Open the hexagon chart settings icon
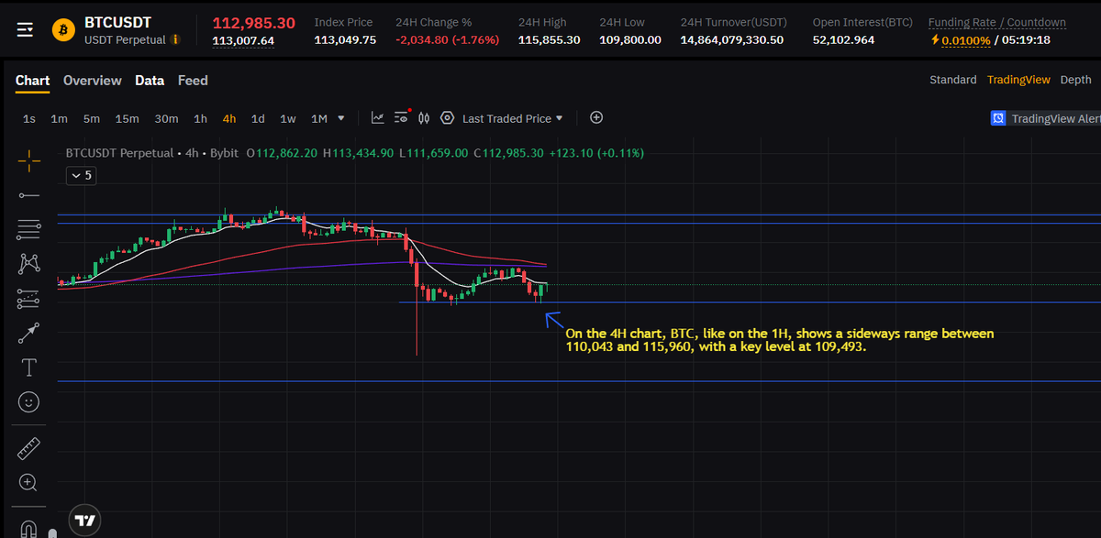Viewport: 1101px width, 538px height. (x=447, y=118)
